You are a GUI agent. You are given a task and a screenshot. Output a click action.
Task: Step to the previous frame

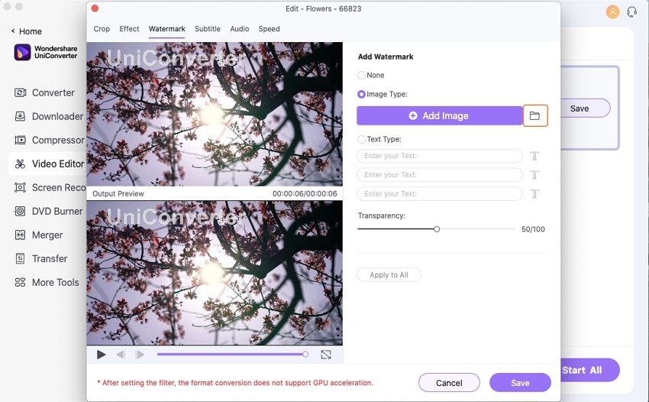121,355
